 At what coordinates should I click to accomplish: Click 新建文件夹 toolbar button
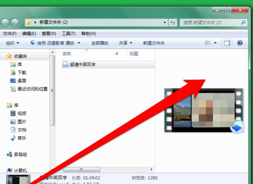click(x=154, y=43)
